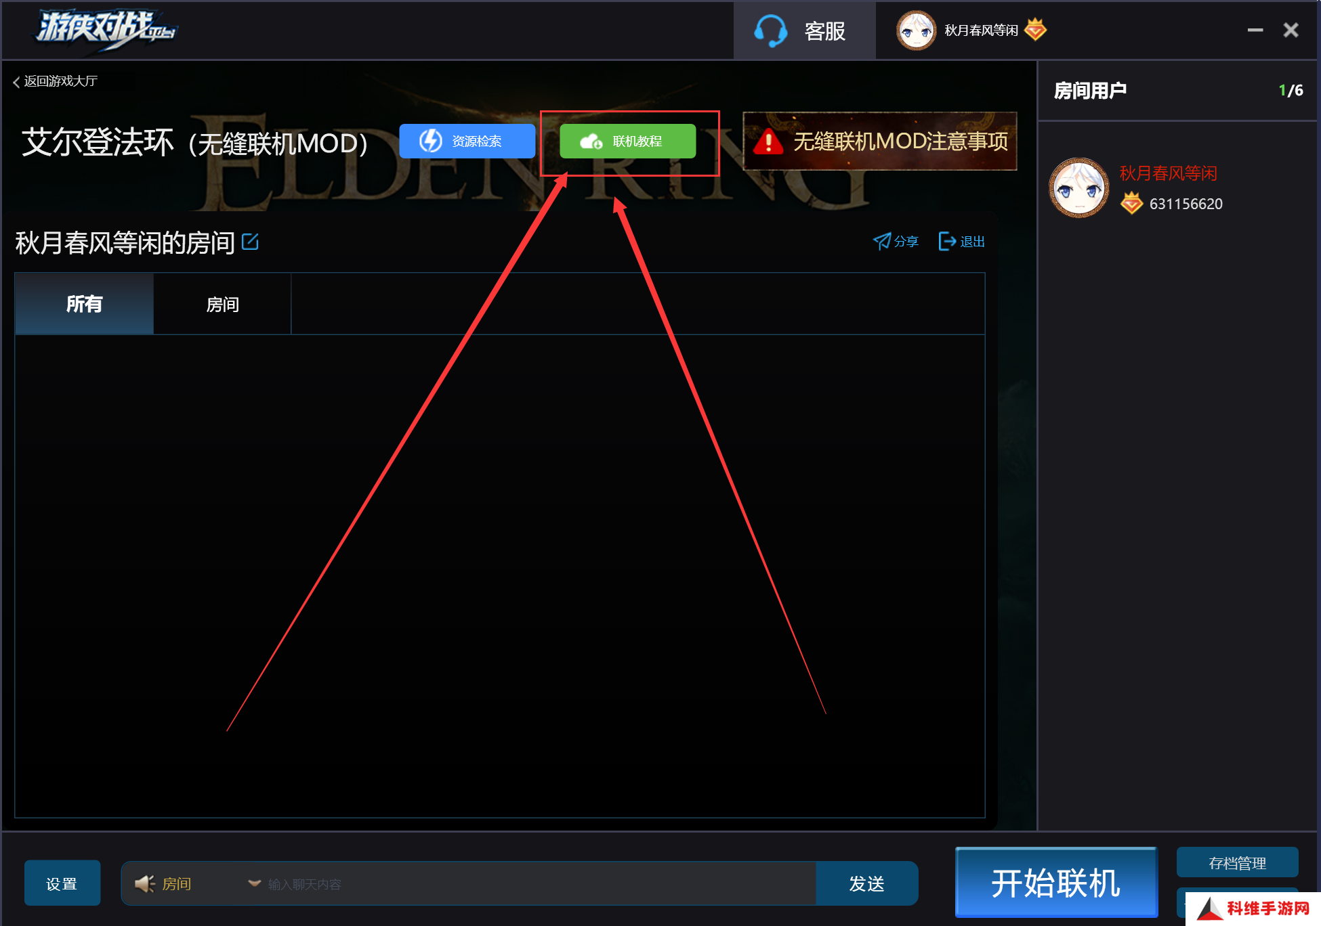This screenshot has width=1321, height=926.
Task: Click the 游侠对战 logo
Action: [106, 30]
